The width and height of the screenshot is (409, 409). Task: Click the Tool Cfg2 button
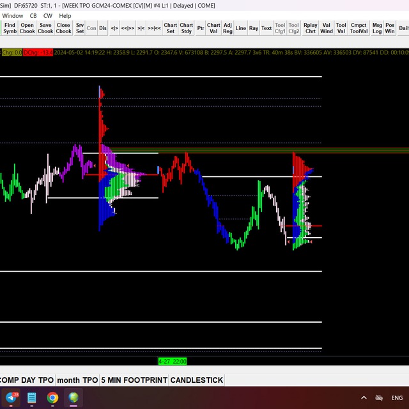(294, 28)
